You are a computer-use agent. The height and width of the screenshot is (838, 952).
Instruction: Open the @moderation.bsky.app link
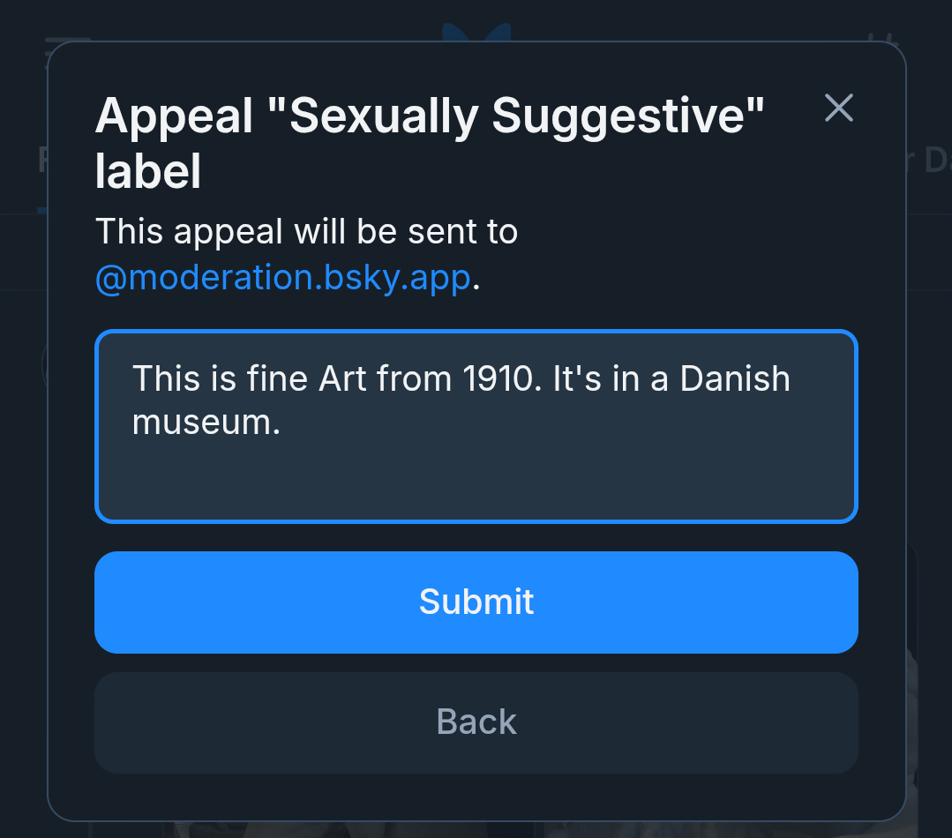[x=282, y=279]
